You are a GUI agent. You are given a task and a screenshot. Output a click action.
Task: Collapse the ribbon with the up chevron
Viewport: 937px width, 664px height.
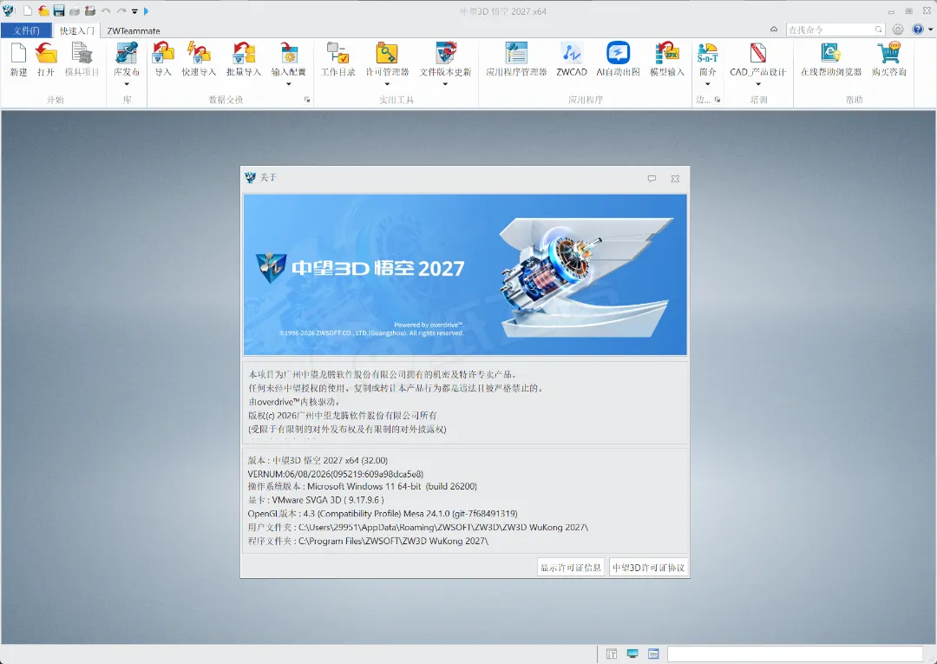pyautogui.click(x=774, y=30)
